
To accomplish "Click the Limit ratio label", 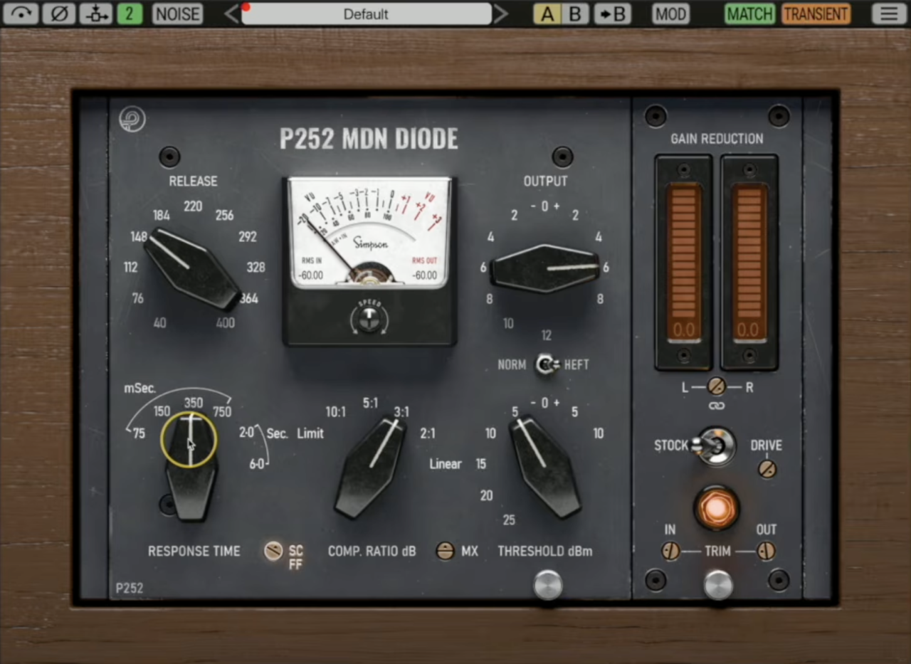I will (310, 433).
